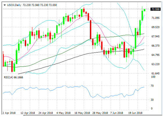The image size is (164, 117).
Task: Click the 67.945 price axis label
Action: [156, 37]
